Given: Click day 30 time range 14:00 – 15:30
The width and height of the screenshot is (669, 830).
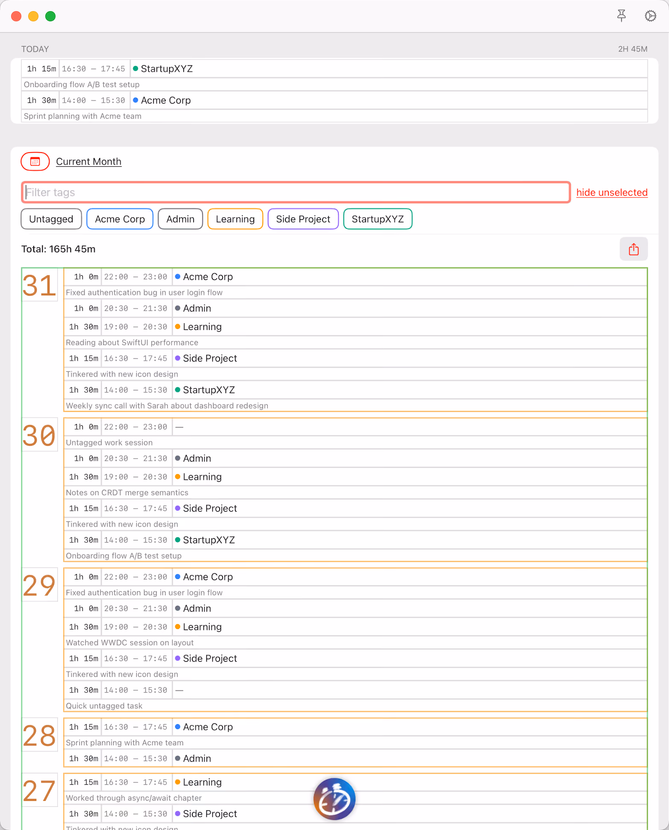Looking at the screenshot, I should coord(136,540).
